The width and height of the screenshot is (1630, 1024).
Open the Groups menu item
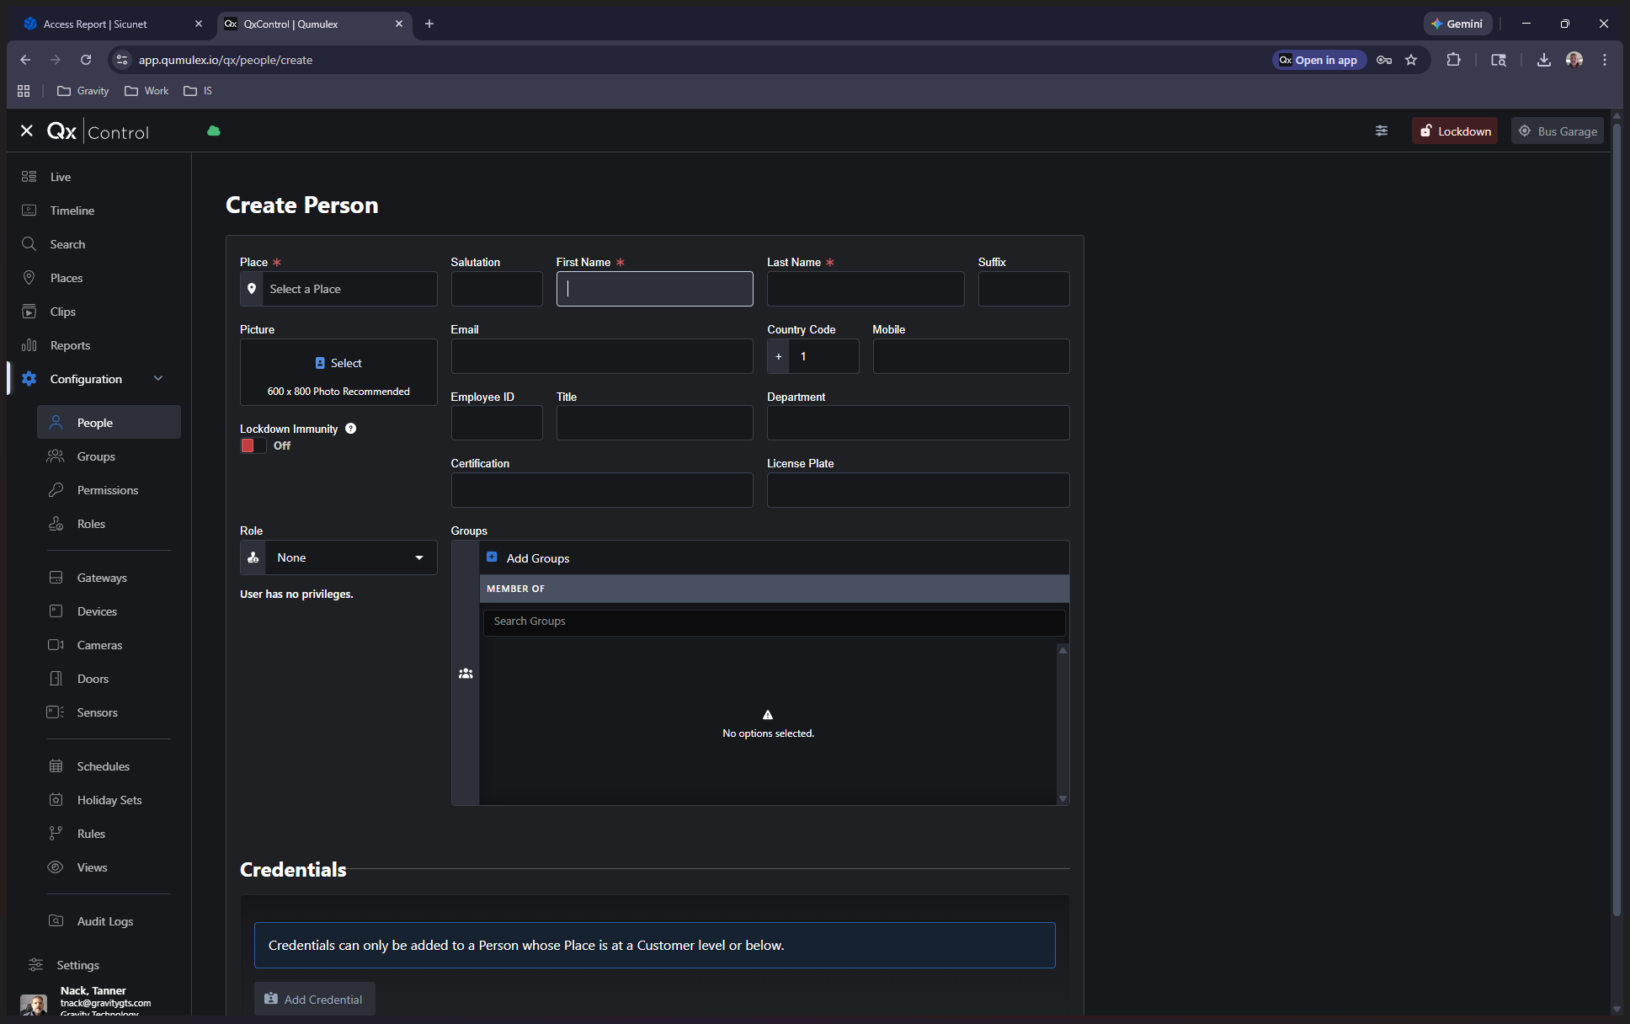pos(96,456)
